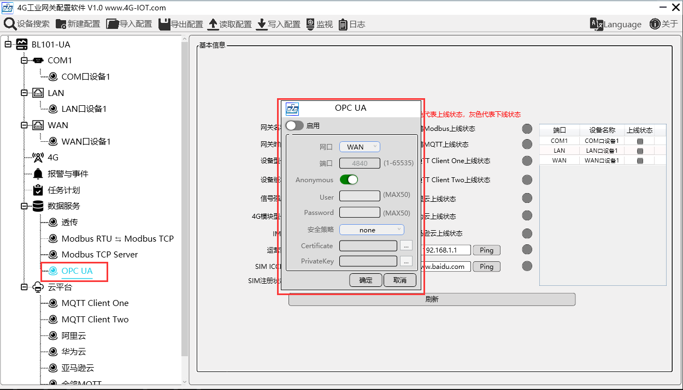Turn off the Anonymous toggle
The height and width of the screenshot is (390, 683).
349,179
